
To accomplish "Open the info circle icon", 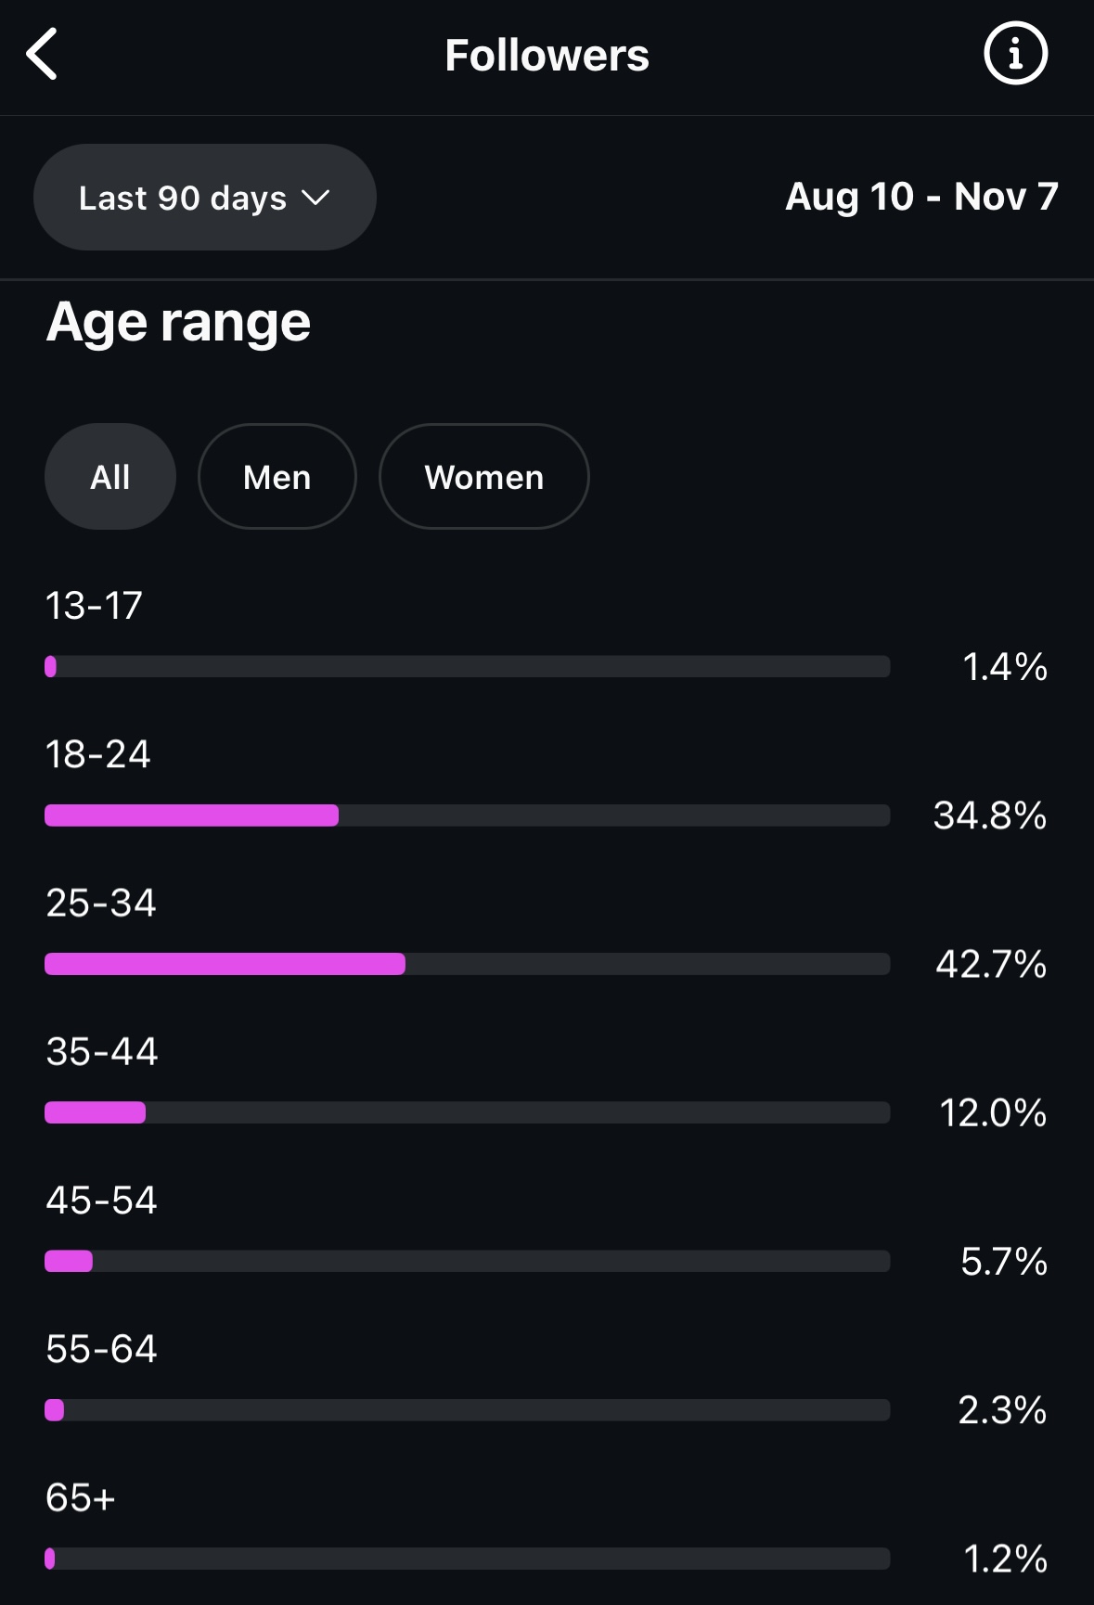I will click(x=1015, y=54).
